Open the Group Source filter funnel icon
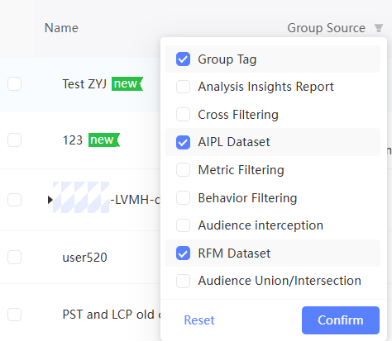 [379, 28]
